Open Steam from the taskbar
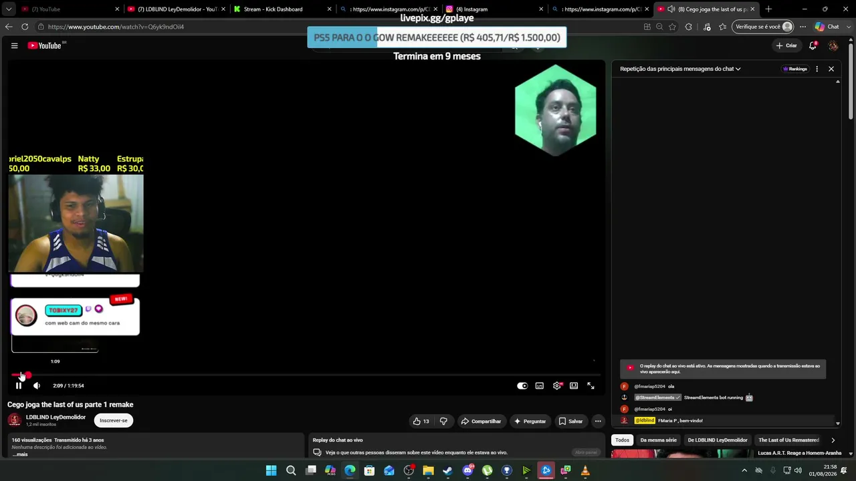This screenshot has width=856, height=481. tap(448, 470)
